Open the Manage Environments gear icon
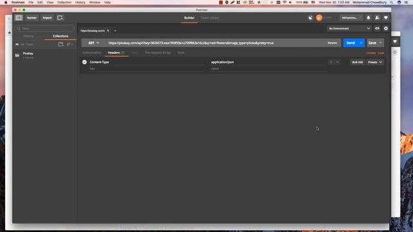Viewport: 413px width, 232px height. click(386, 28)
